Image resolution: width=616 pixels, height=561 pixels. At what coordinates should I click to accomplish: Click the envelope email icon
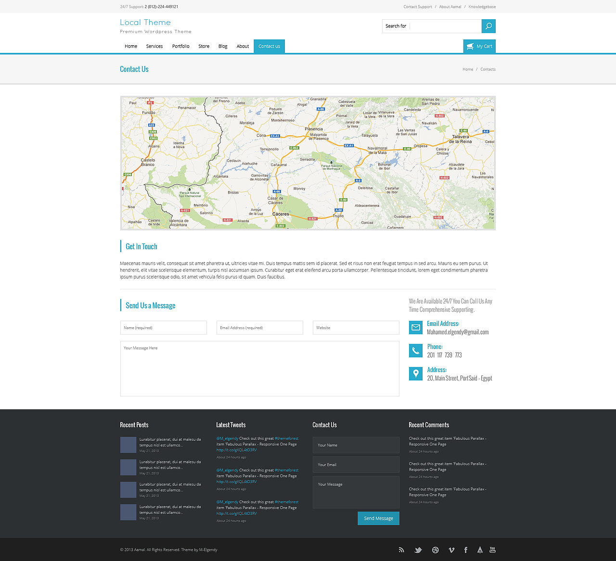coord(416,327)
